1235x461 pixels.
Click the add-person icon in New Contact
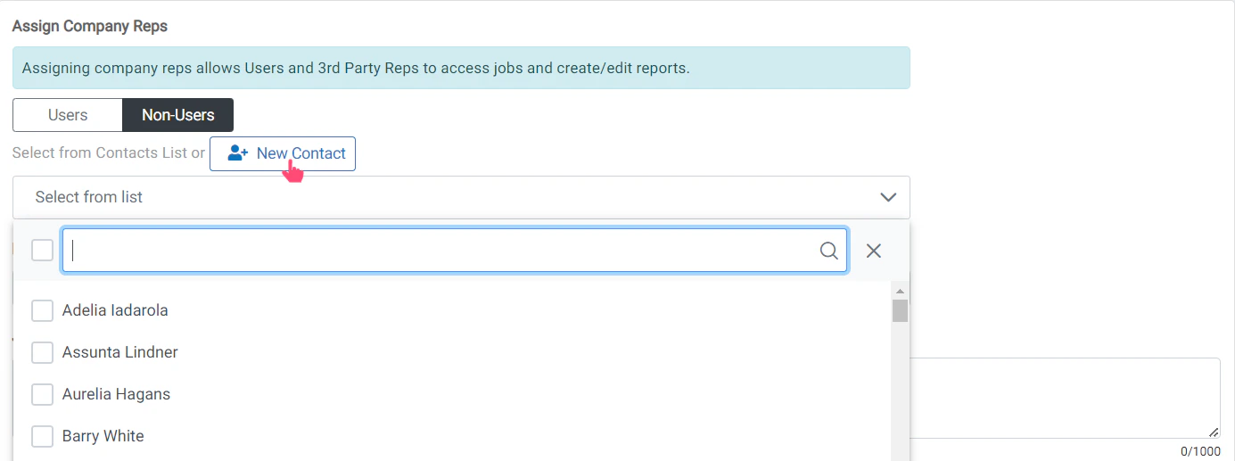238,153
